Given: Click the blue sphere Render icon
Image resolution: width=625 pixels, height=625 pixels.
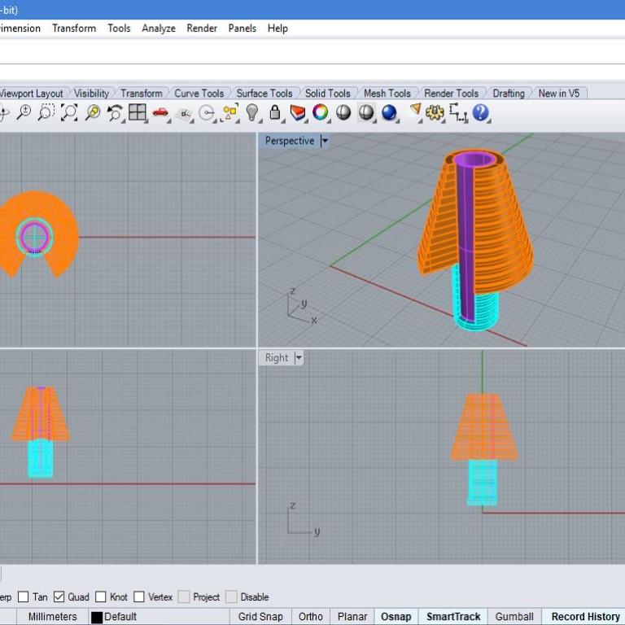Looking at the screenshot, I should click(x=389, y=113).
